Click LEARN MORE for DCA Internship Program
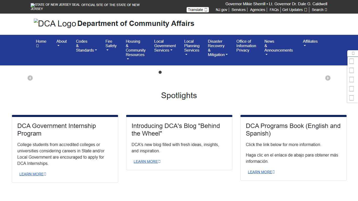The width and height of the screenshot is (358, 201). click(x=32, y=174)
